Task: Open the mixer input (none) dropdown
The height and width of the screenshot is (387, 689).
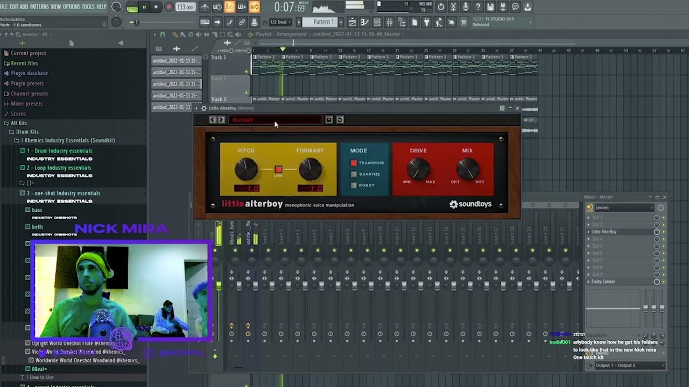Action: (x=623, y=207)
